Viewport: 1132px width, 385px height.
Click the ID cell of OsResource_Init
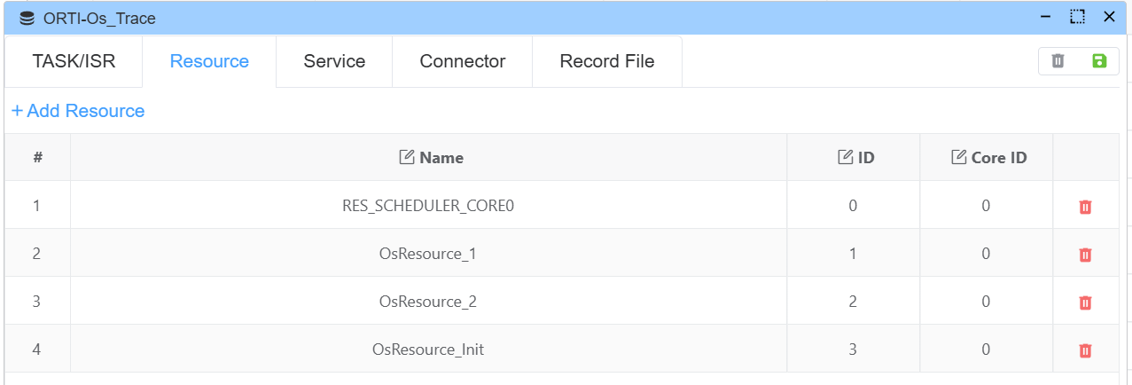coord(853,350)
